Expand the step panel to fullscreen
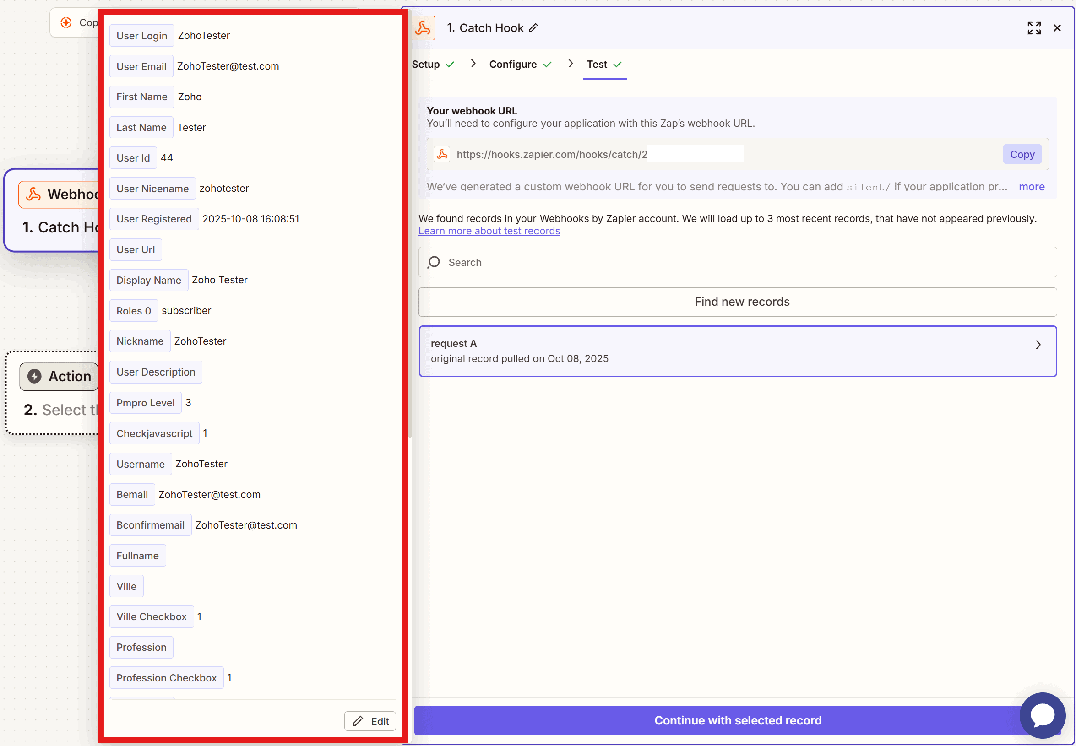 [1033, 28]
